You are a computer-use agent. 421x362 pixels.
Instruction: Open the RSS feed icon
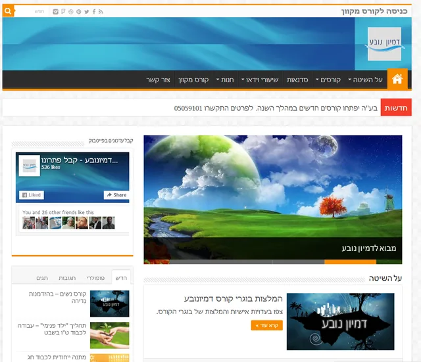101,12
